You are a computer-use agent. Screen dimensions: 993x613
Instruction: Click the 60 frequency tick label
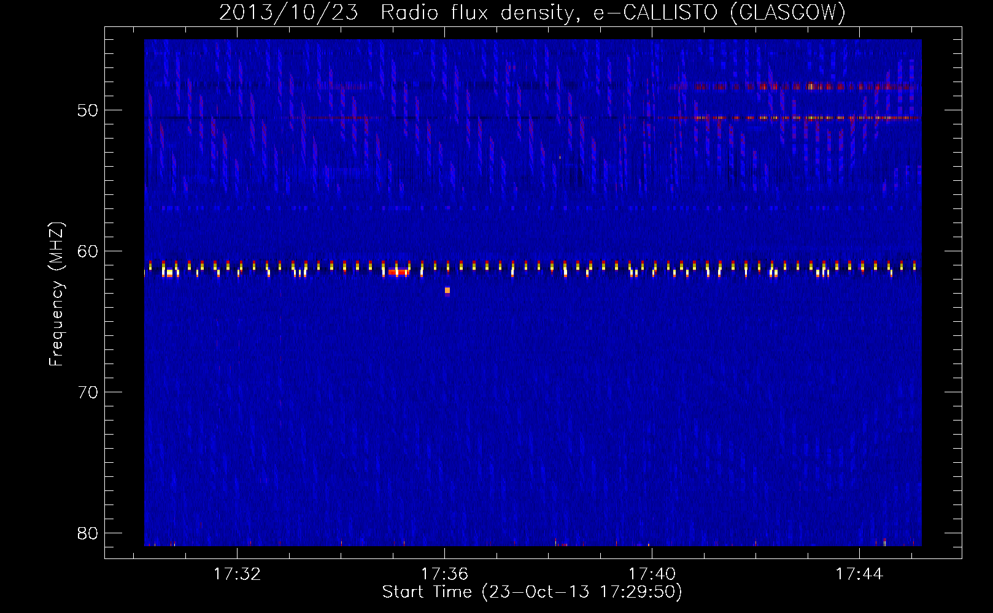(88, 251)
